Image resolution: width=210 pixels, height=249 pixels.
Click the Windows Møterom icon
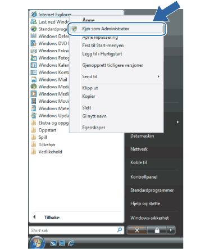click(34, 108)
